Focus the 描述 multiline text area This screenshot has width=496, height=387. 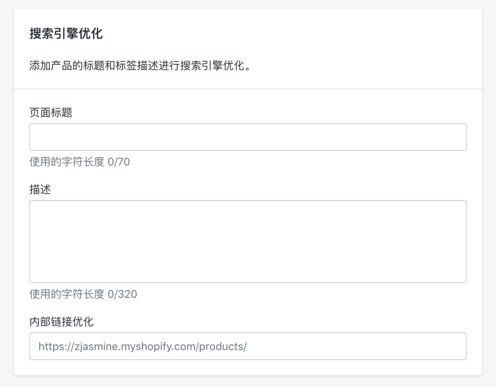pos(248,241)
